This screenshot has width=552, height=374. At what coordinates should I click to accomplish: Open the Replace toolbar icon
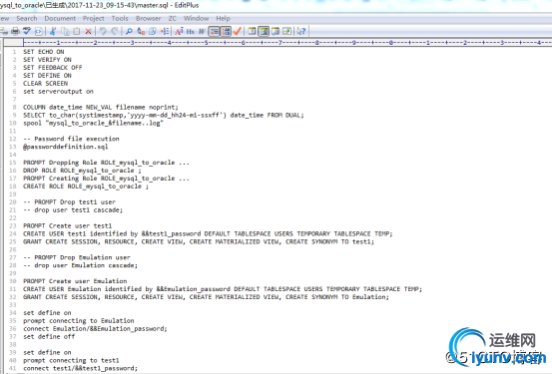click(141, 31)
